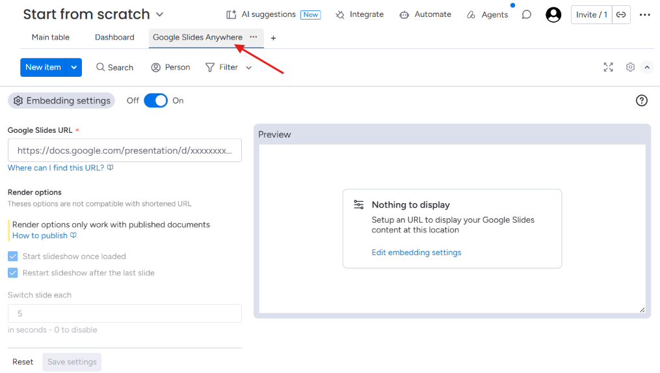Toggle Restart slideshow after last slide checkbox
The height and width of the screenshot is (373, 660).
(12, 273)
